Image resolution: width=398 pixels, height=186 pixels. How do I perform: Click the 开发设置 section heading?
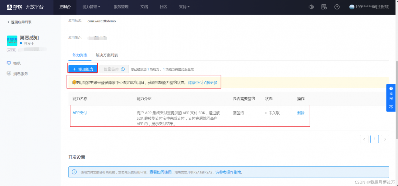[77, 157]
